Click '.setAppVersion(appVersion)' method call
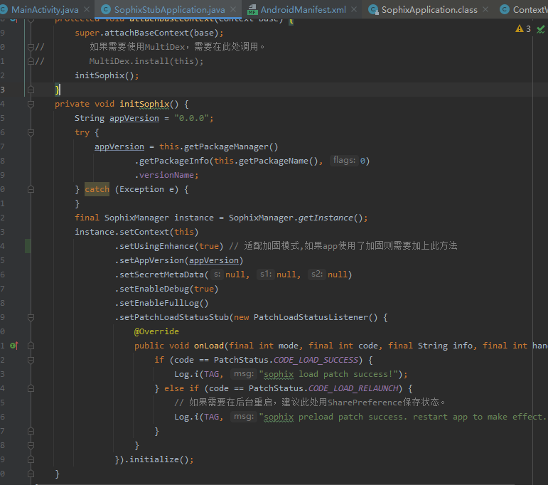 click(179, 260)
